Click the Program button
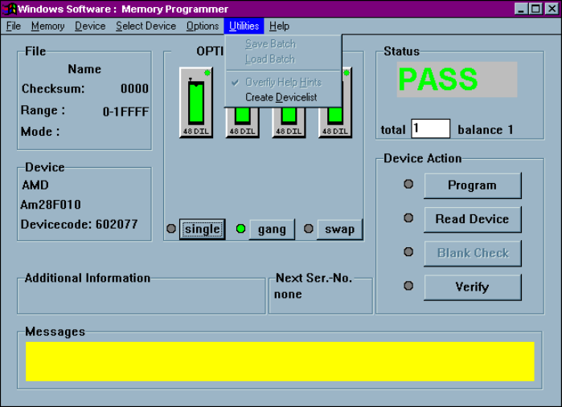Screen dimensions: 562x407 click(x=473, y=185)
